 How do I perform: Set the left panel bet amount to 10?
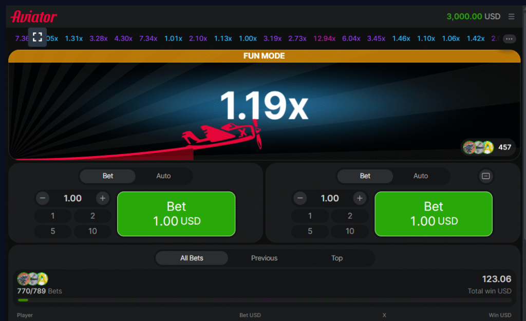[x=92, y=231]
